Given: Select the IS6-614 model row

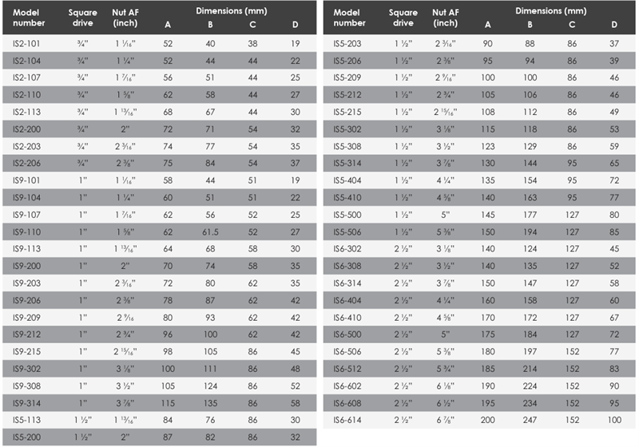Looking at the screenshot, I should tap(478, 420).
